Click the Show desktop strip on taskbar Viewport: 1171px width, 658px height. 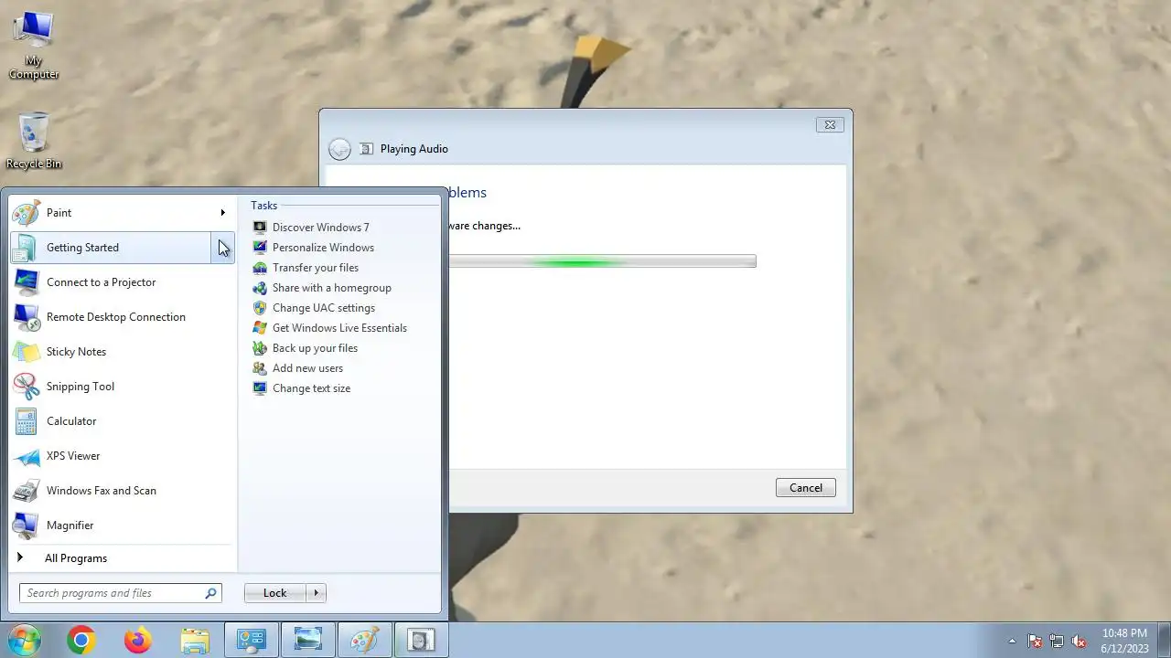1164,641
